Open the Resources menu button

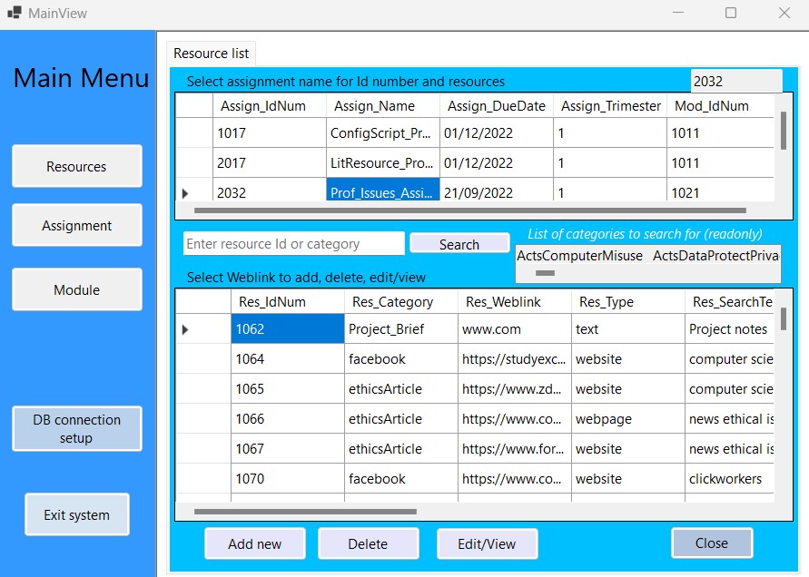[77, 166]
